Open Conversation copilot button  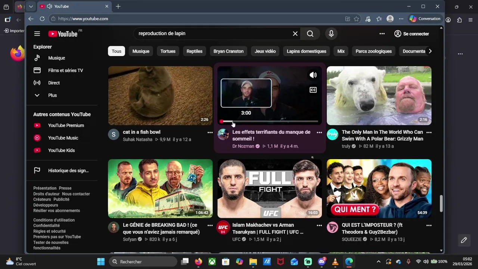tap(425, 19)
